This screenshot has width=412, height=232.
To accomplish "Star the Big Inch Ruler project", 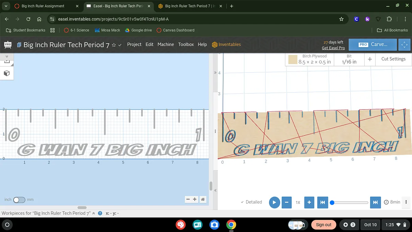I will click(114, 45).
